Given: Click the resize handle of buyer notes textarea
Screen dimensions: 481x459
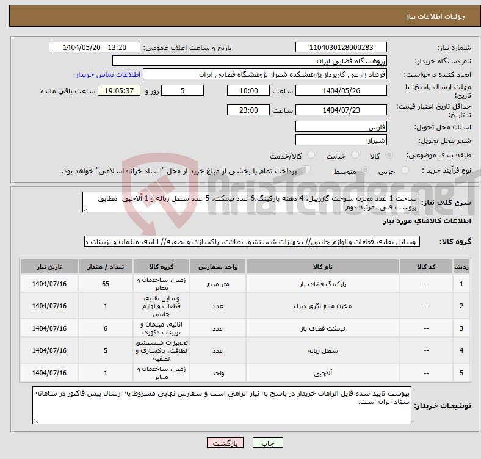Looking at the screenshot, I should pos(35,421).
